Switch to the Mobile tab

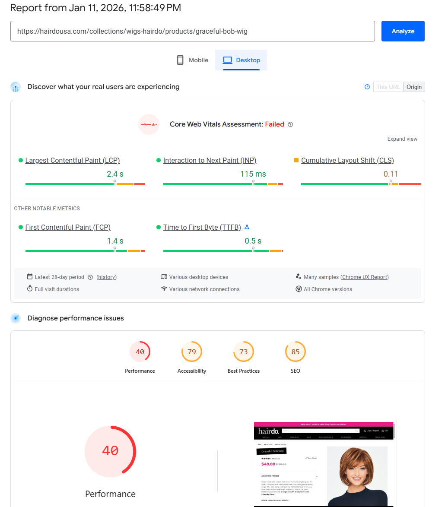(x=192, y=60)
